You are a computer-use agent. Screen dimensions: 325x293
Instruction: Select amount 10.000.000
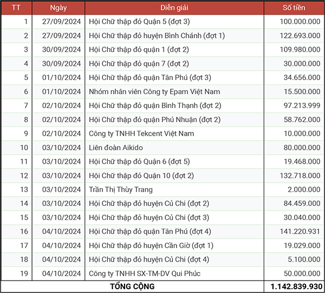(302, 134)
